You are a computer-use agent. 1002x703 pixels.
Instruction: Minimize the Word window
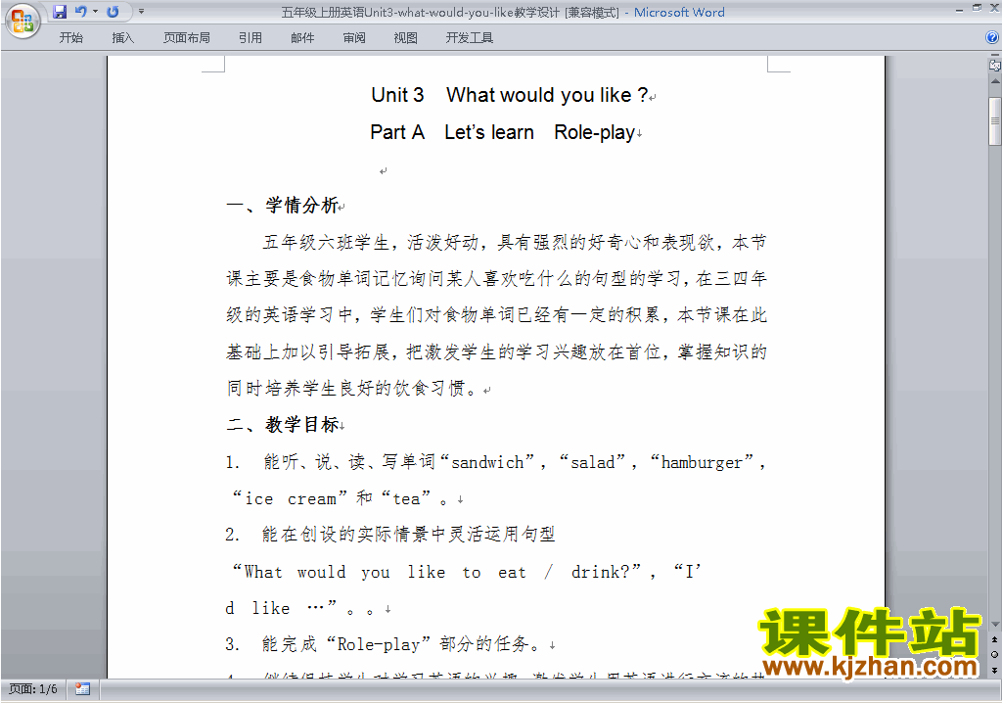click(959, 10)
